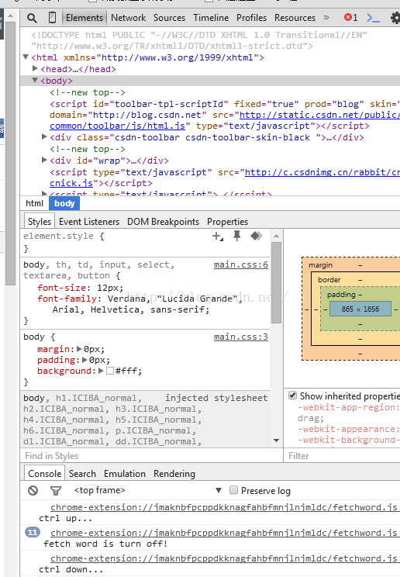Select the html breadcrumb
400x577 pixels.
pyautogui.click(x=35, y=203)
